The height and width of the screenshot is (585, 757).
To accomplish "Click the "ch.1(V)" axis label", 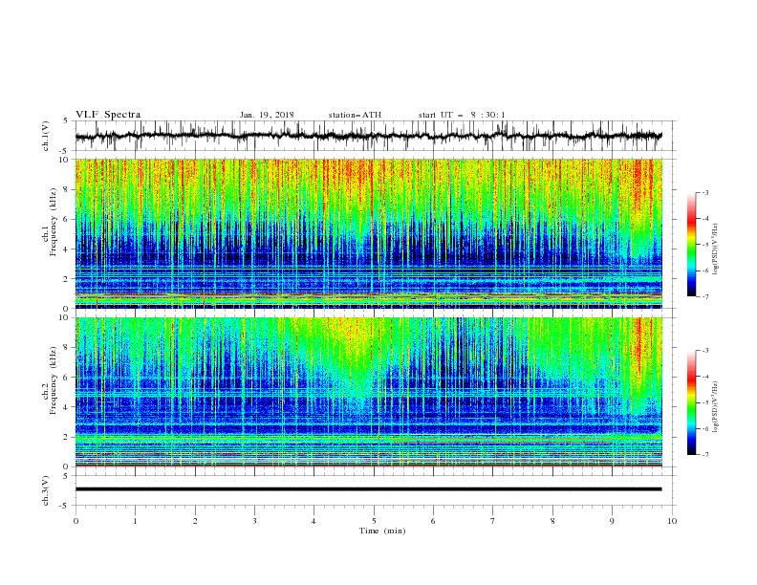I will coord(46,136).
